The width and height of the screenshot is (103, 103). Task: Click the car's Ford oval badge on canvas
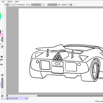58,64
